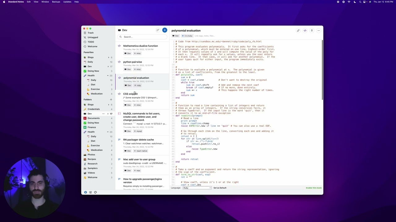Click the Link tags, notes, files field
Viewport: 396px width, 222px height.
(204, 36)
